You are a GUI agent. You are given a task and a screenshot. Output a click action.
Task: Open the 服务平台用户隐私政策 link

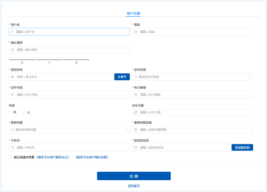click(x=92, y=157)
